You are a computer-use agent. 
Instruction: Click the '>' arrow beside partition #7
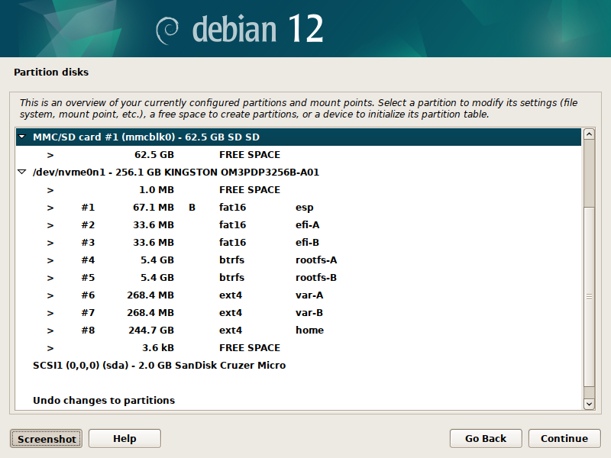[50, 313]
